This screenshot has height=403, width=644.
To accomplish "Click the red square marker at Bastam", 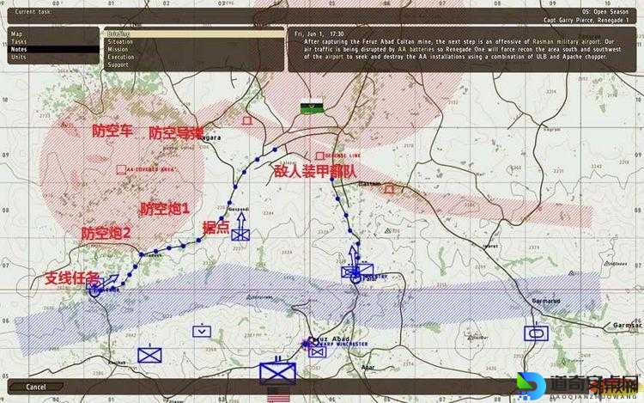I will (388, 189).
